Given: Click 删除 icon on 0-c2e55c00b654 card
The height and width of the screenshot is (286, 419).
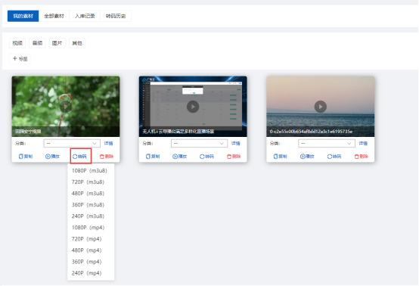Looking at the screenshot, I should pos(362,157).
